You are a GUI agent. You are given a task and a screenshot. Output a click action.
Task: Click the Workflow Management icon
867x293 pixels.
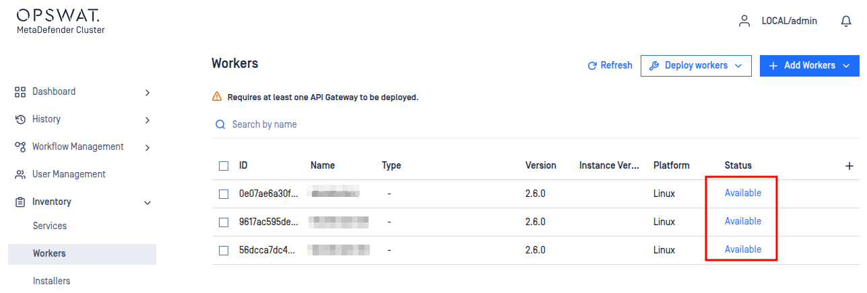20,146
